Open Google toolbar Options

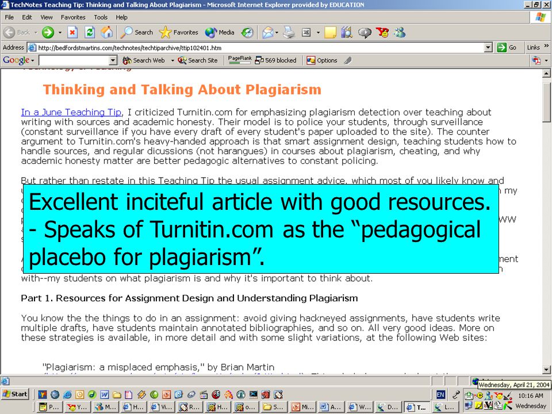point(322,60)
